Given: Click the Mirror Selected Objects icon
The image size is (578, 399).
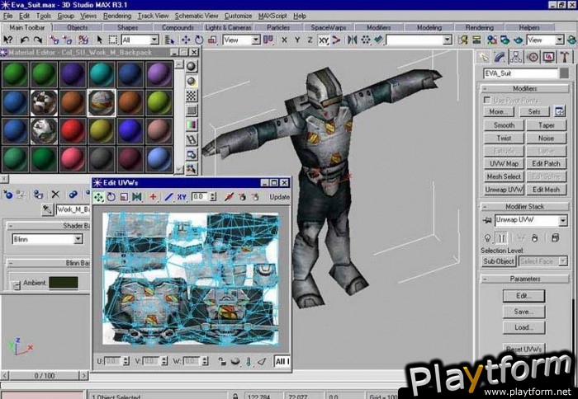Looking at the screenshot, I should pos(352,40).
